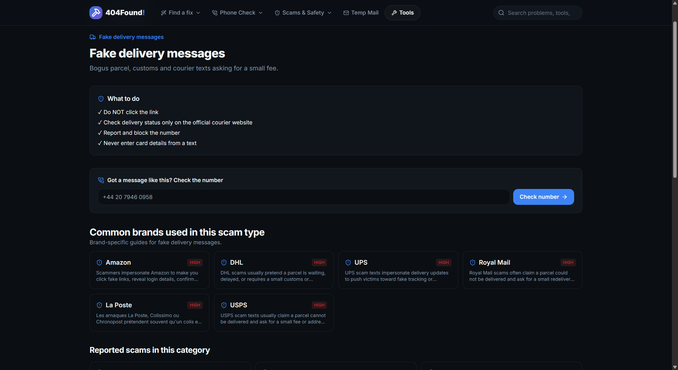The width and height of the screenshot is (678, 370).
Task: Open the Phone Check menu
Action: click(237, 13)
